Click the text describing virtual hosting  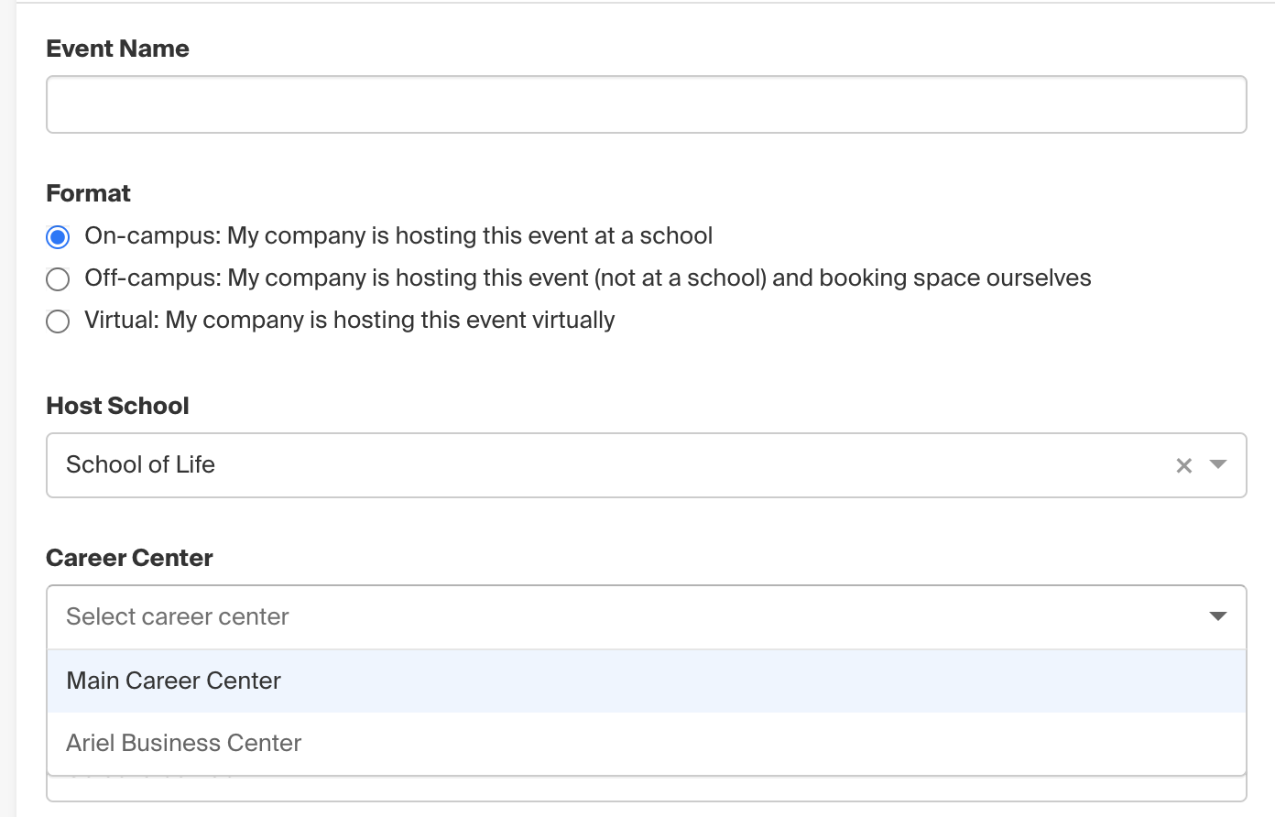tap(349, 320)
